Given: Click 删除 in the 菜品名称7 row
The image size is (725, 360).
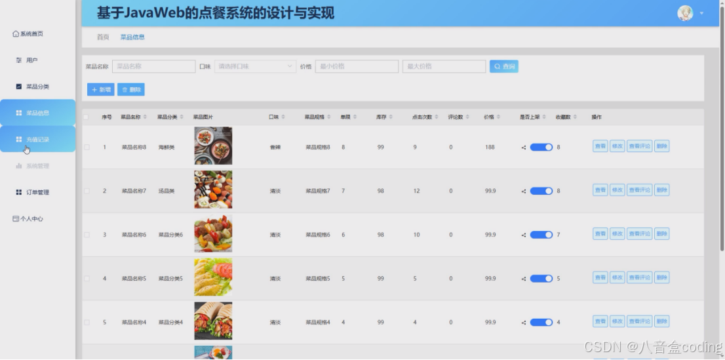Looking at the screenshot, I should (661, 190).
